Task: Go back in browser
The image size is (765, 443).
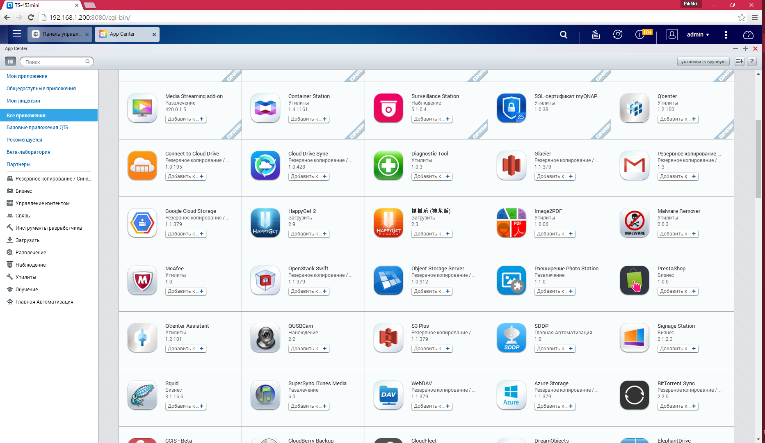Action: [x=7, y=17]
